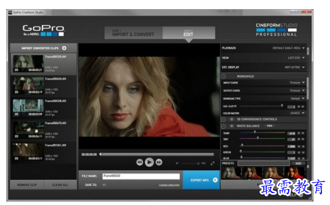330x205 pixels.
Task: Click the increment arrow for Red
Action: (303, 146)
